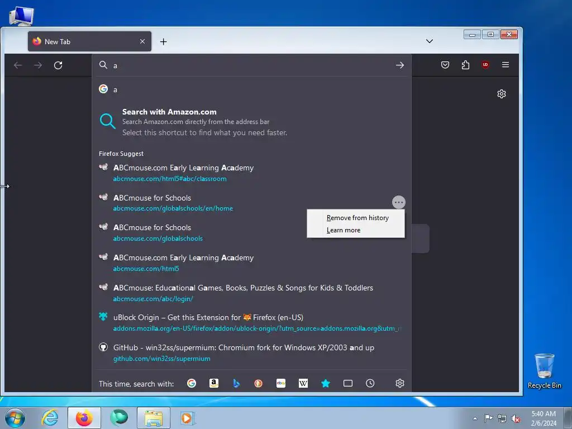Click the address bar text field
572x429 pixels.
pyautogui.click(x=252, y=65)
